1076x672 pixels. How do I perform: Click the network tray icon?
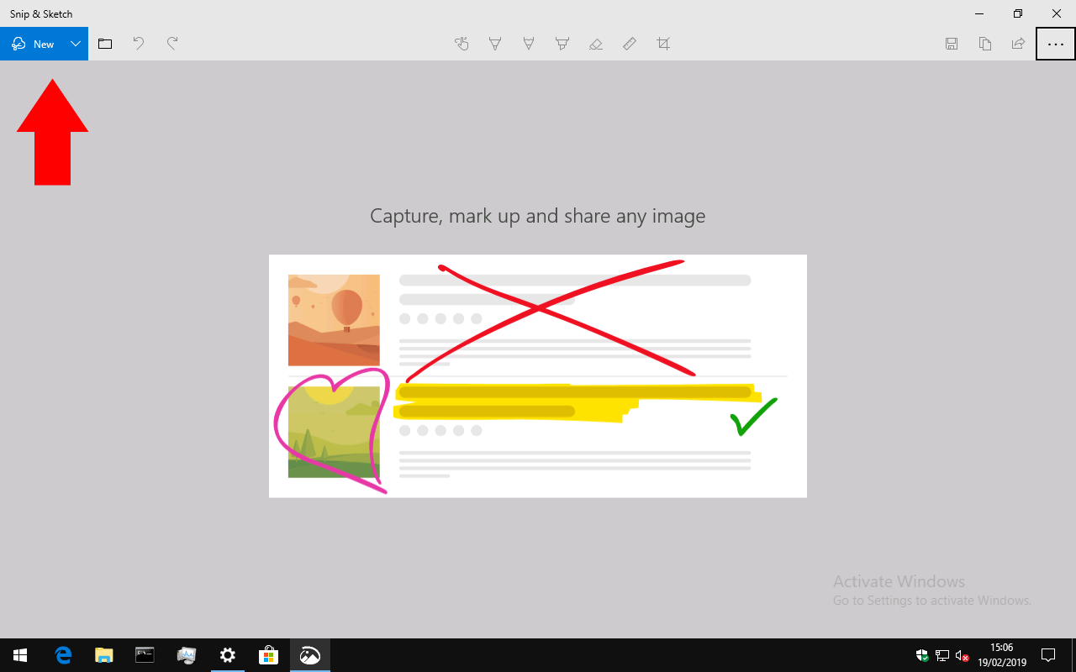[942, 655]
